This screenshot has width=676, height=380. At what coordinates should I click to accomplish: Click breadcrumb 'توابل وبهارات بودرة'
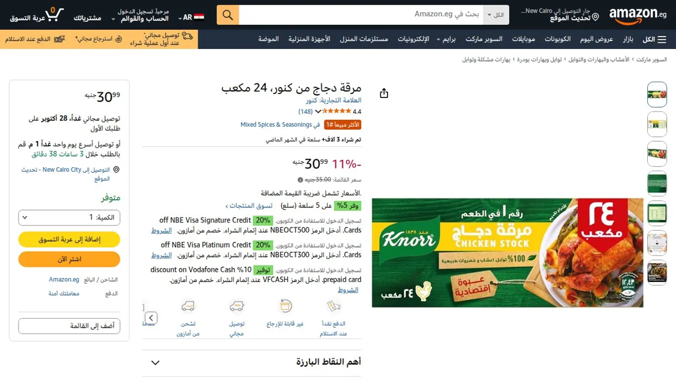539,59
